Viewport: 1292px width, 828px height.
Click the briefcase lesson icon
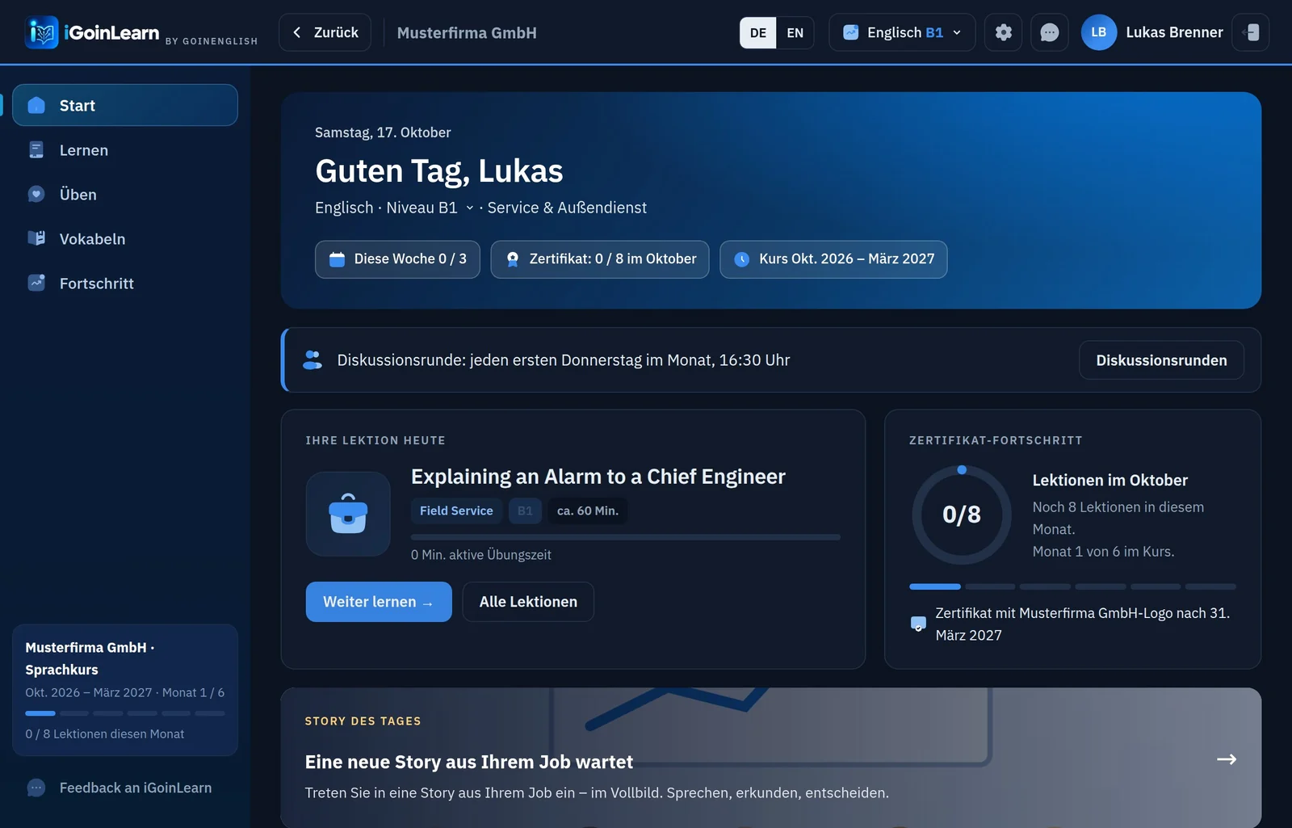point(348,514)
